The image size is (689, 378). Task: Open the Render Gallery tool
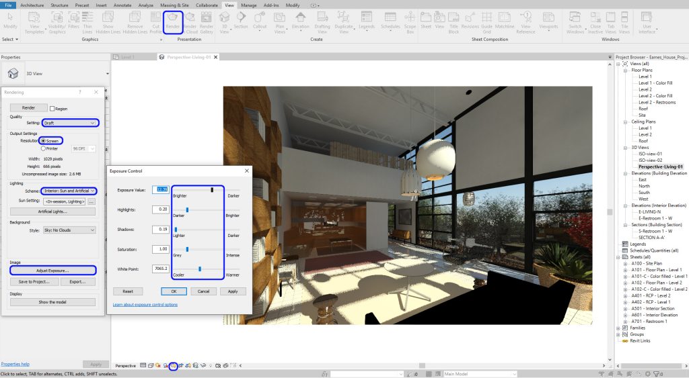tap(206, 22)
